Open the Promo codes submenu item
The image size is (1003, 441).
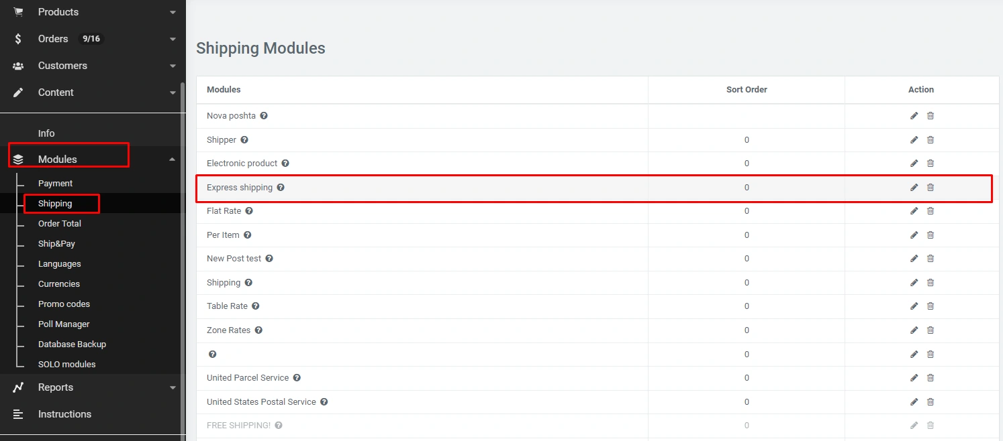pyautogui.click(x=64, y=304)
